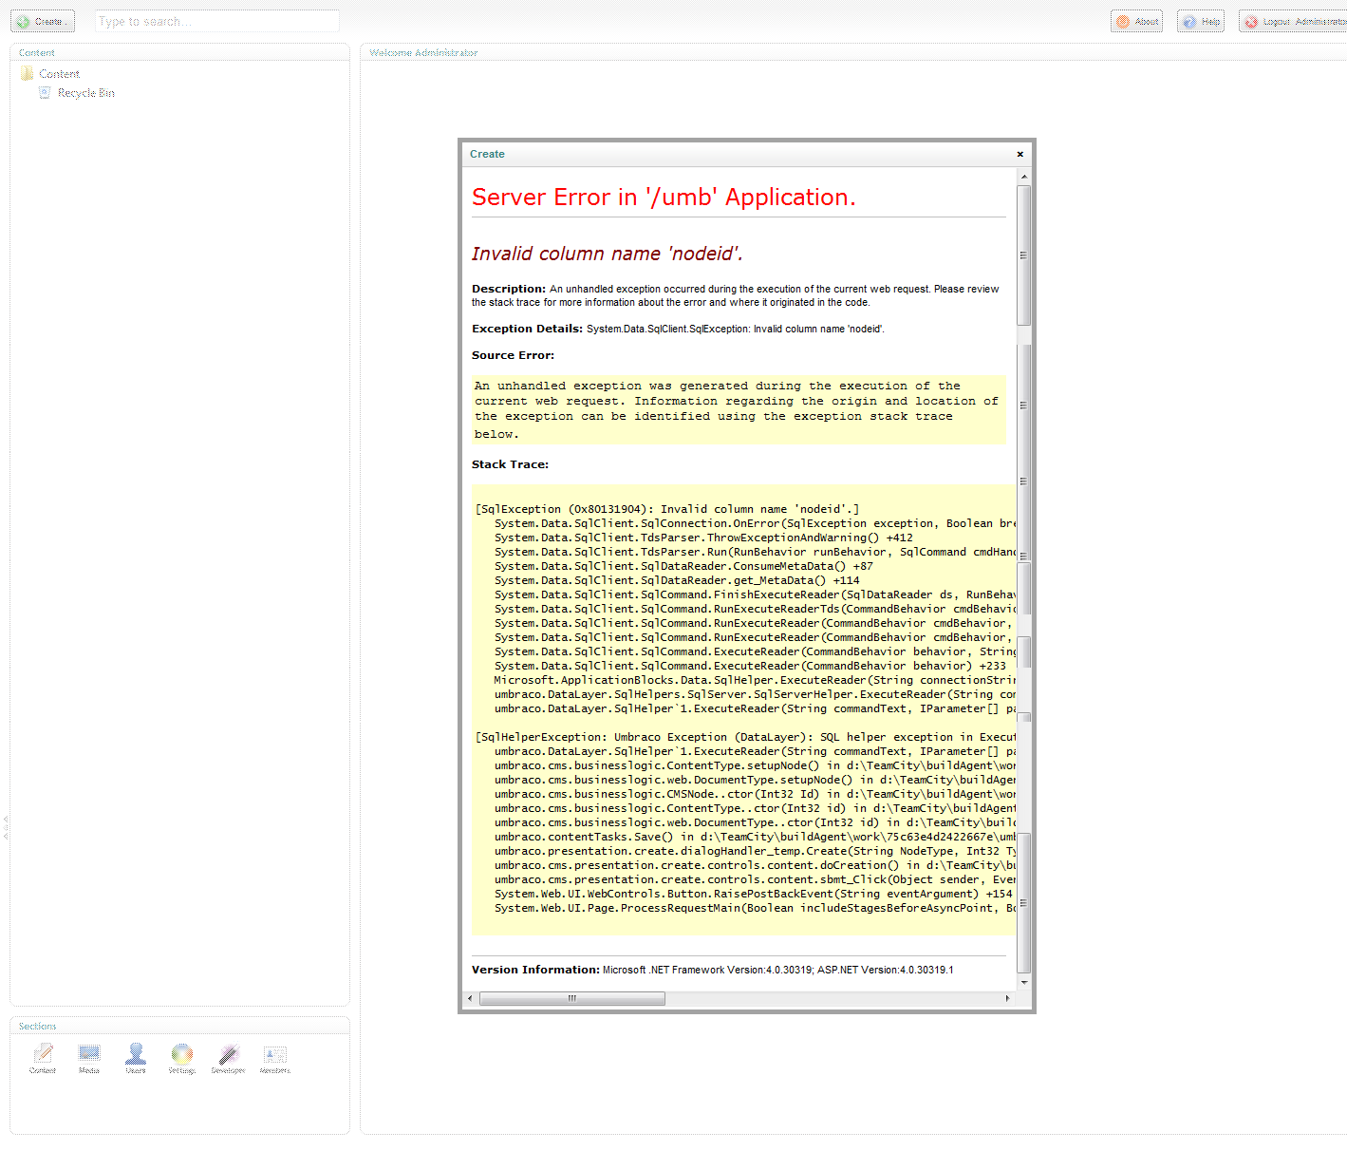1347x1151 pixels.
Task: Select the Recycle Bin tree node label
Action: coord(85,93)
